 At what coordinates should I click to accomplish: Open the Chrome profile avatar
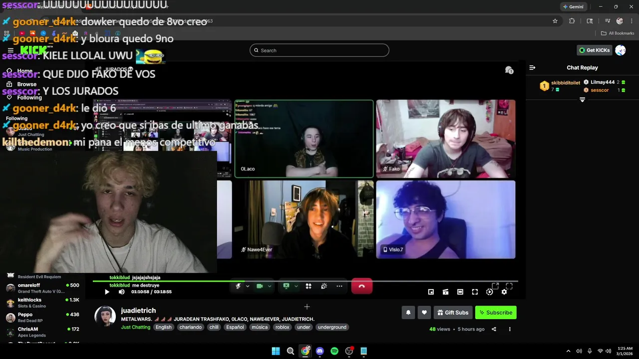[x=620, y=21]
